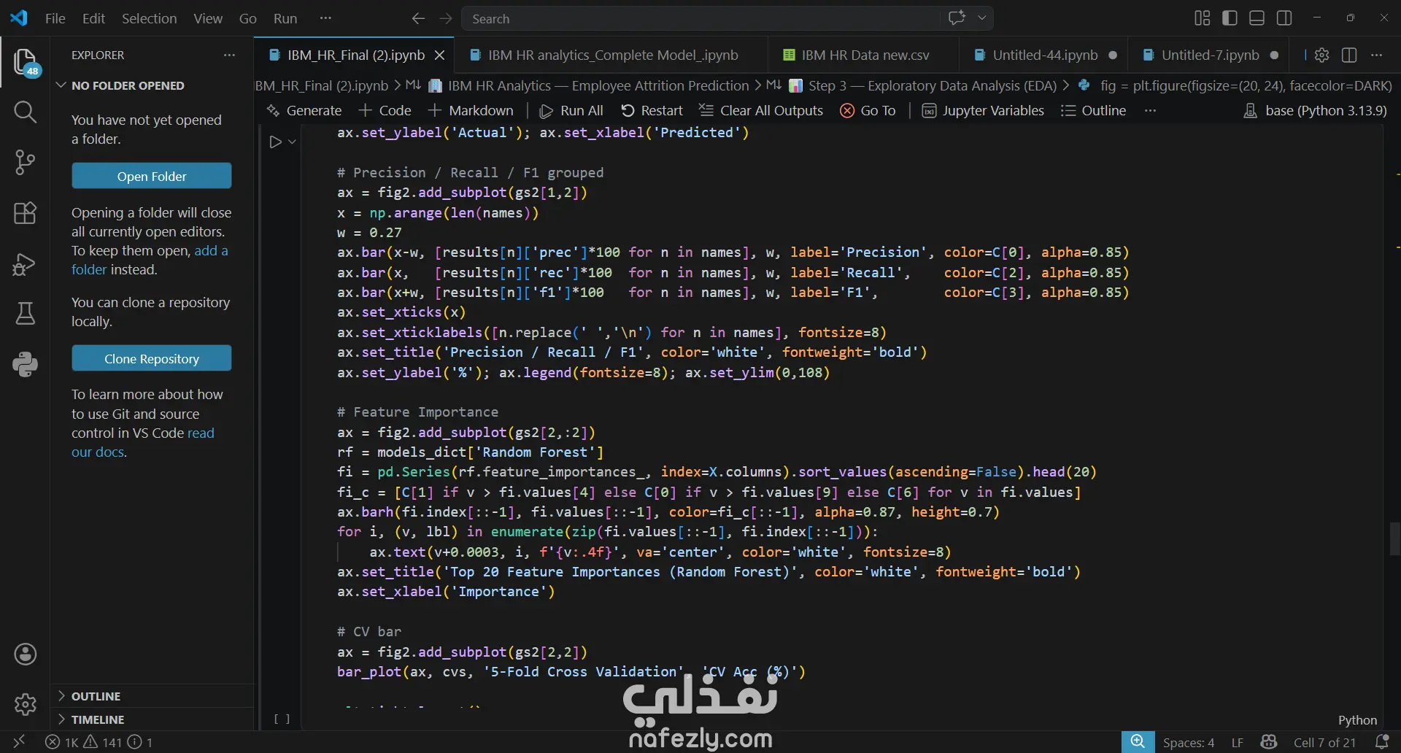Image resolution: width=1401 pixels, height=753 pixels.
Task: Go back with the navigation arrow
Action: [x=418, y=18]
